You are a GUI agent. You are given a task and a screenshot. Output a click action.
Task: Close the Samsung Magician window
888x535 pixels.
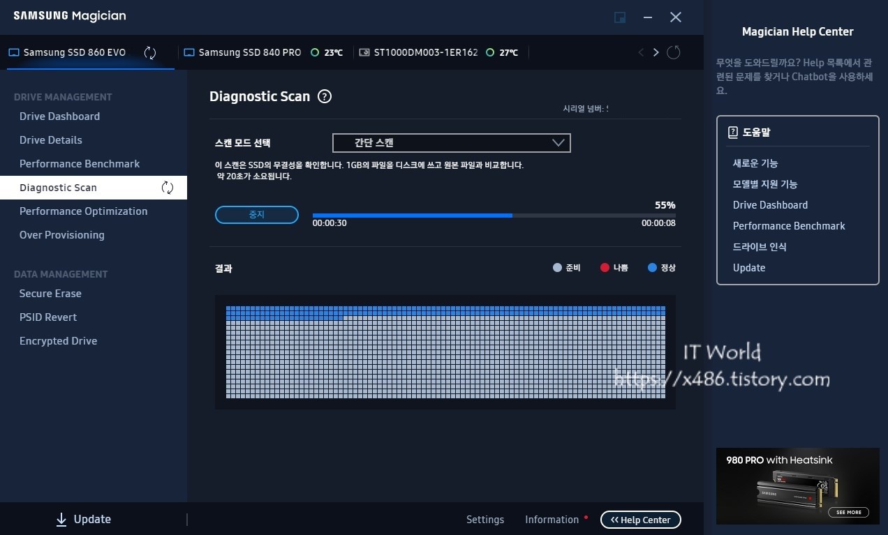coord(676,17)
